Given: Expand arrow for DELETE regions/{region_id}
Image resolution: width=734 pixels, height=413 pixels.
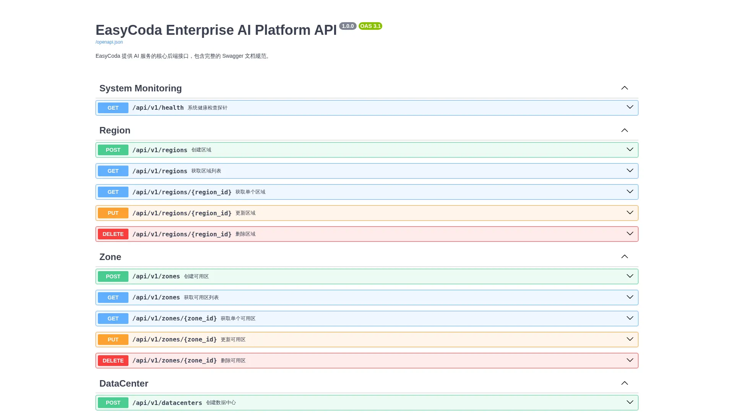Looking at the screenshot, I should click(630, 234).
